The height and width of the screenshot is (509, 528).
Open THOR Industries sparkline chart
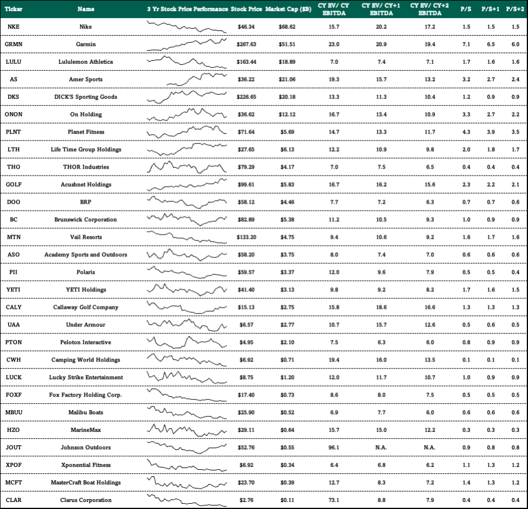(x=187, y=167)
